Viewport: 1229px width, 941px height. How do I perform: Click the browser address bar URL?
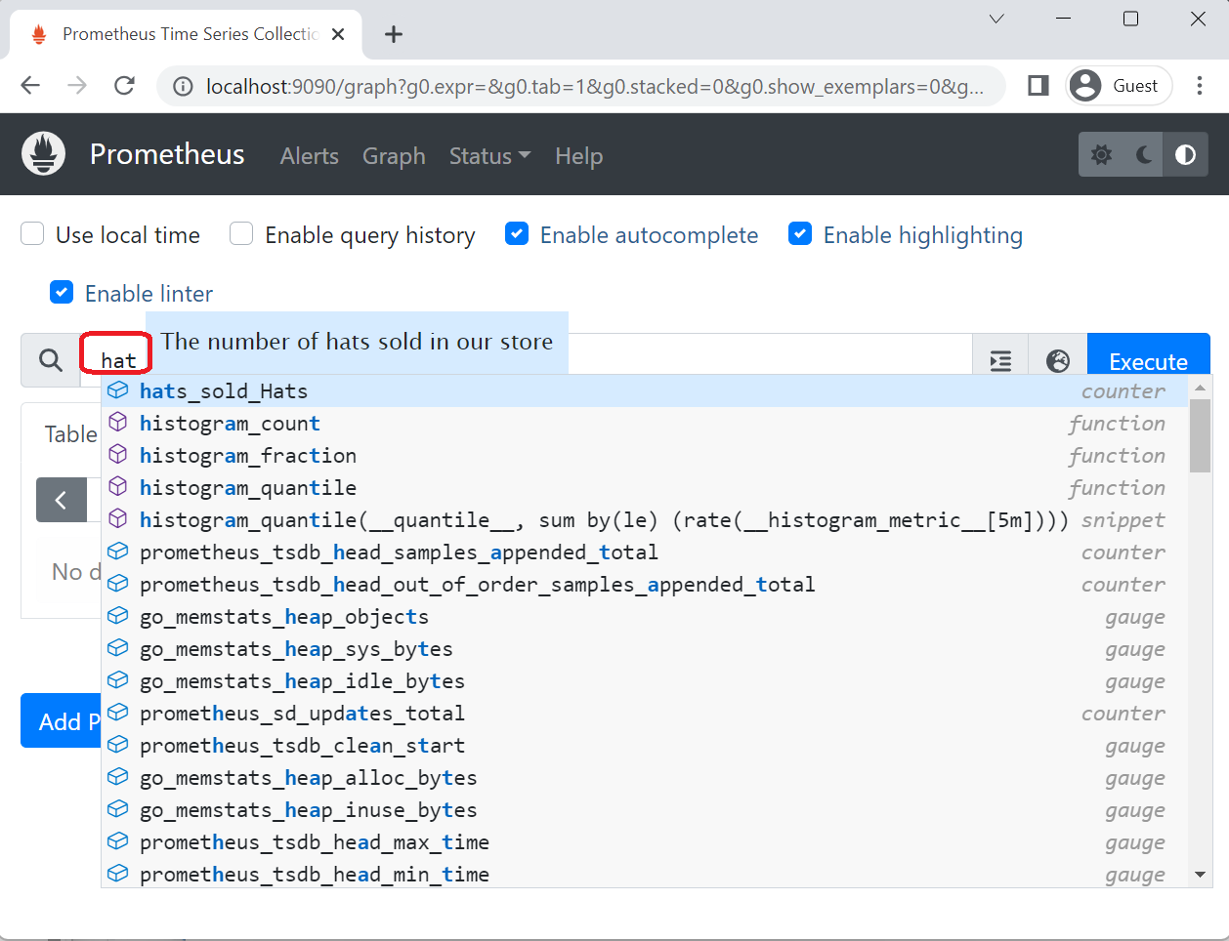click(x=594, y=87)
